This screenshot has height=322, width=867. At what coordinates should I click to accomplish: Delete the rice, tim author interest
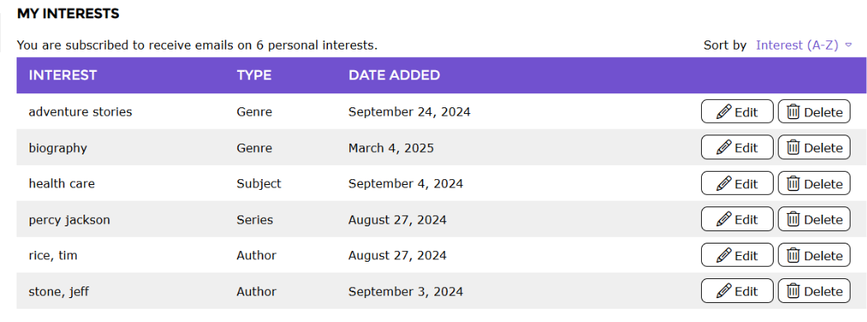point(814,255)
